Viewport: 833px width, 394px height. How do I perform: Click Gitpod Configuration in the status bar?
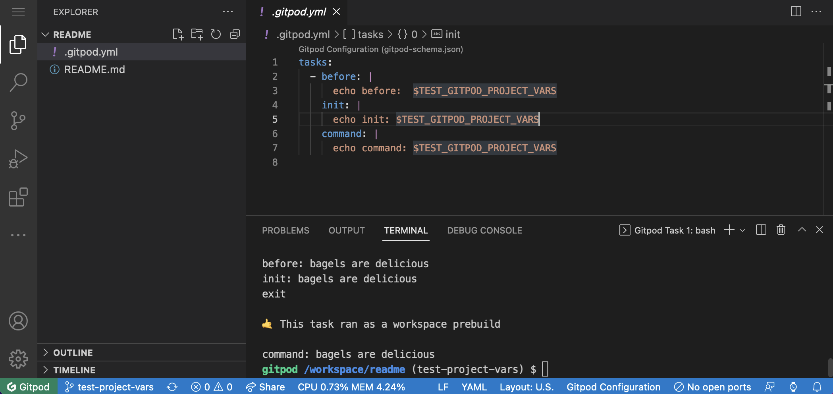(x=613, y=387)
